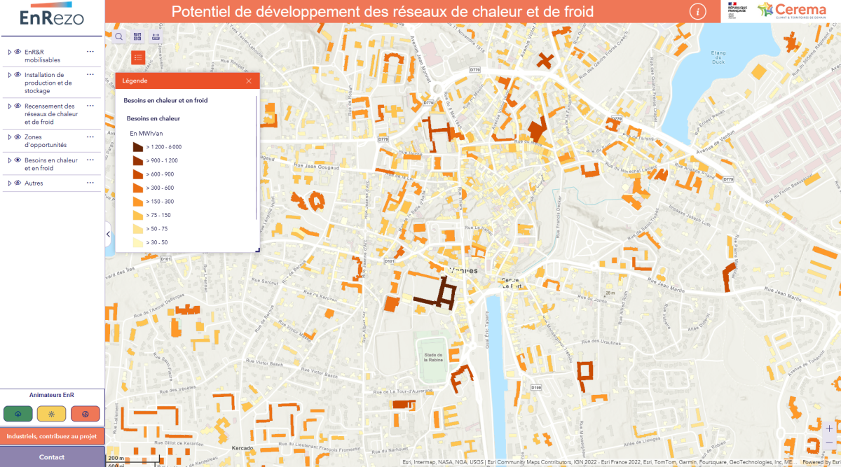
Task: Expand the Installation de production layer group
Action: pyautogui.click(x=9, y=75)
